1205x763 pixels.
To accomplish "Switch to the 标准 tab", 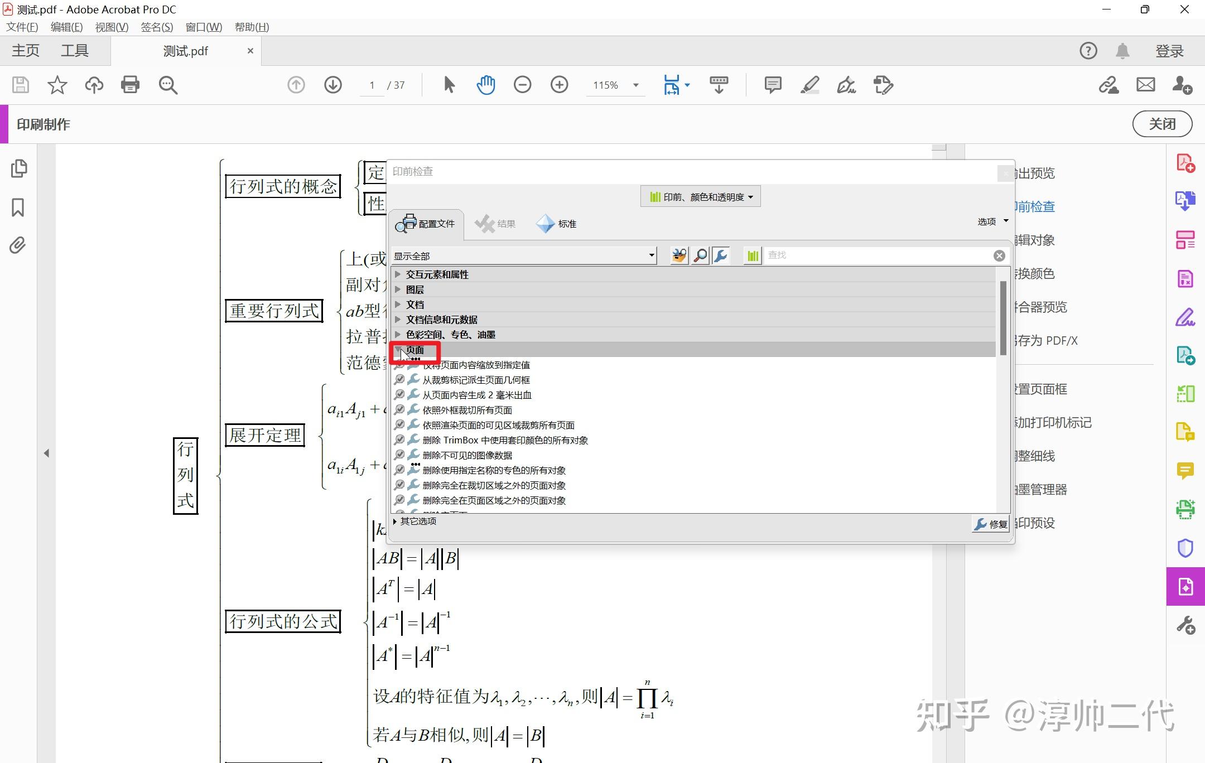I will 557,224.
